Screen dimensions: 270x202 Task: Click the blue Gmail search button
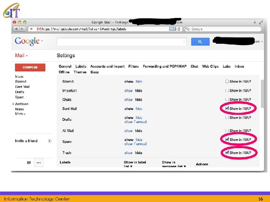coord(200,42)
